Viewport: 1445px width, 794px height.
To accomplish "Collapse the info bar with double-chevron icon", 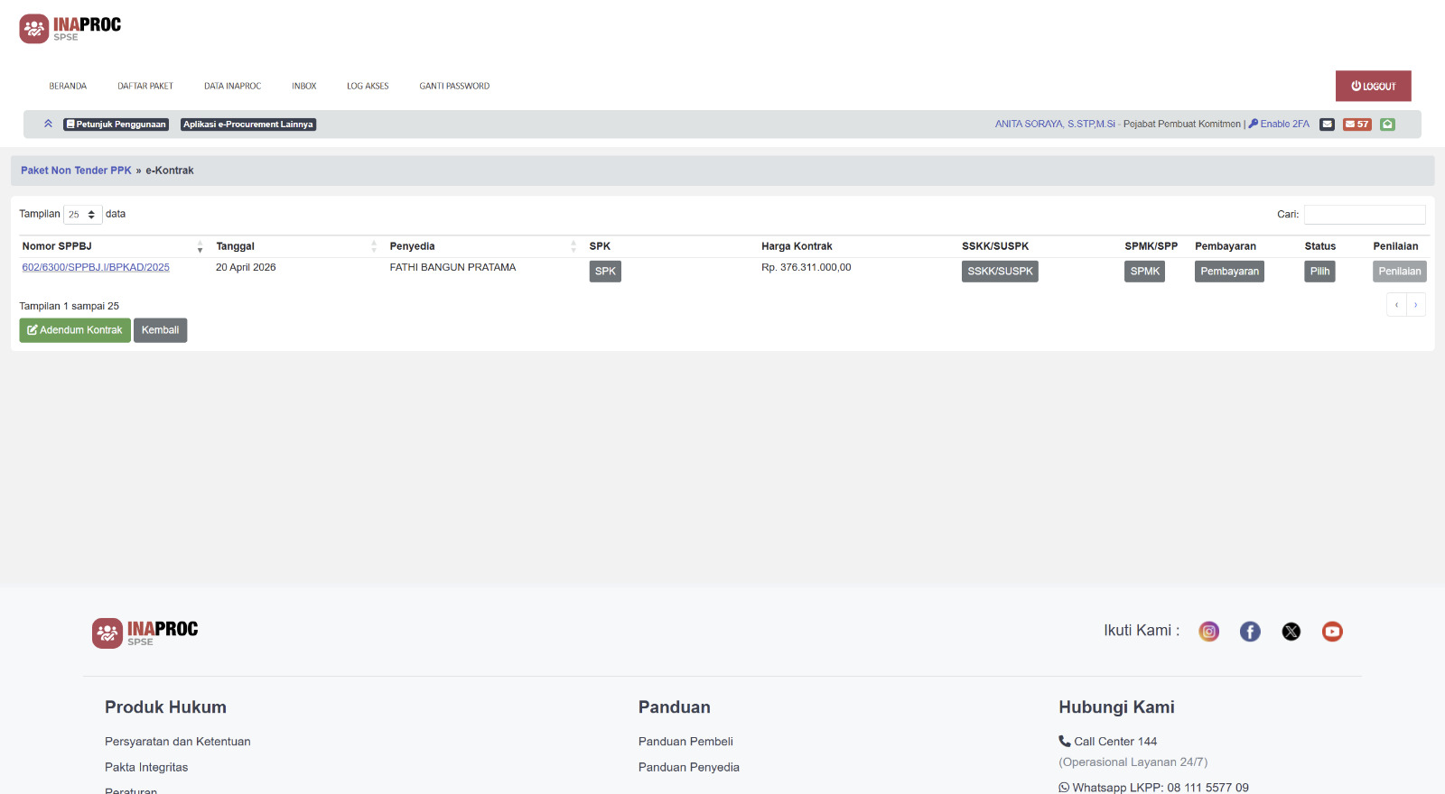I will 49,124.
